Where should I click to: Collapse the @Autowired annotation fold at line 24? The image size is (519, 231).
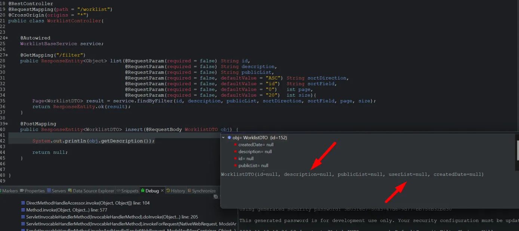(x=7, y=38)
